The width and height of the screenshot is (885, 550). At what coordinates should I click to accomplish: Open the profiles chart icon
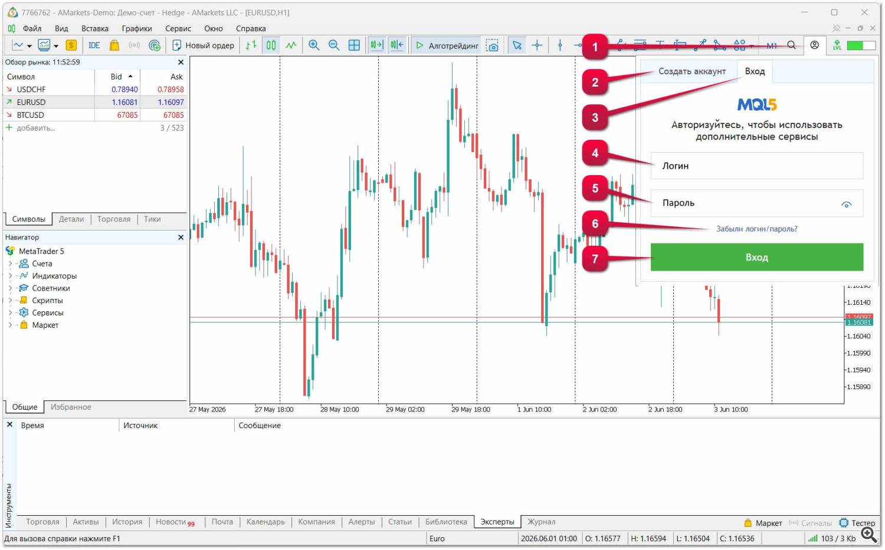click(x=44, y=45)
